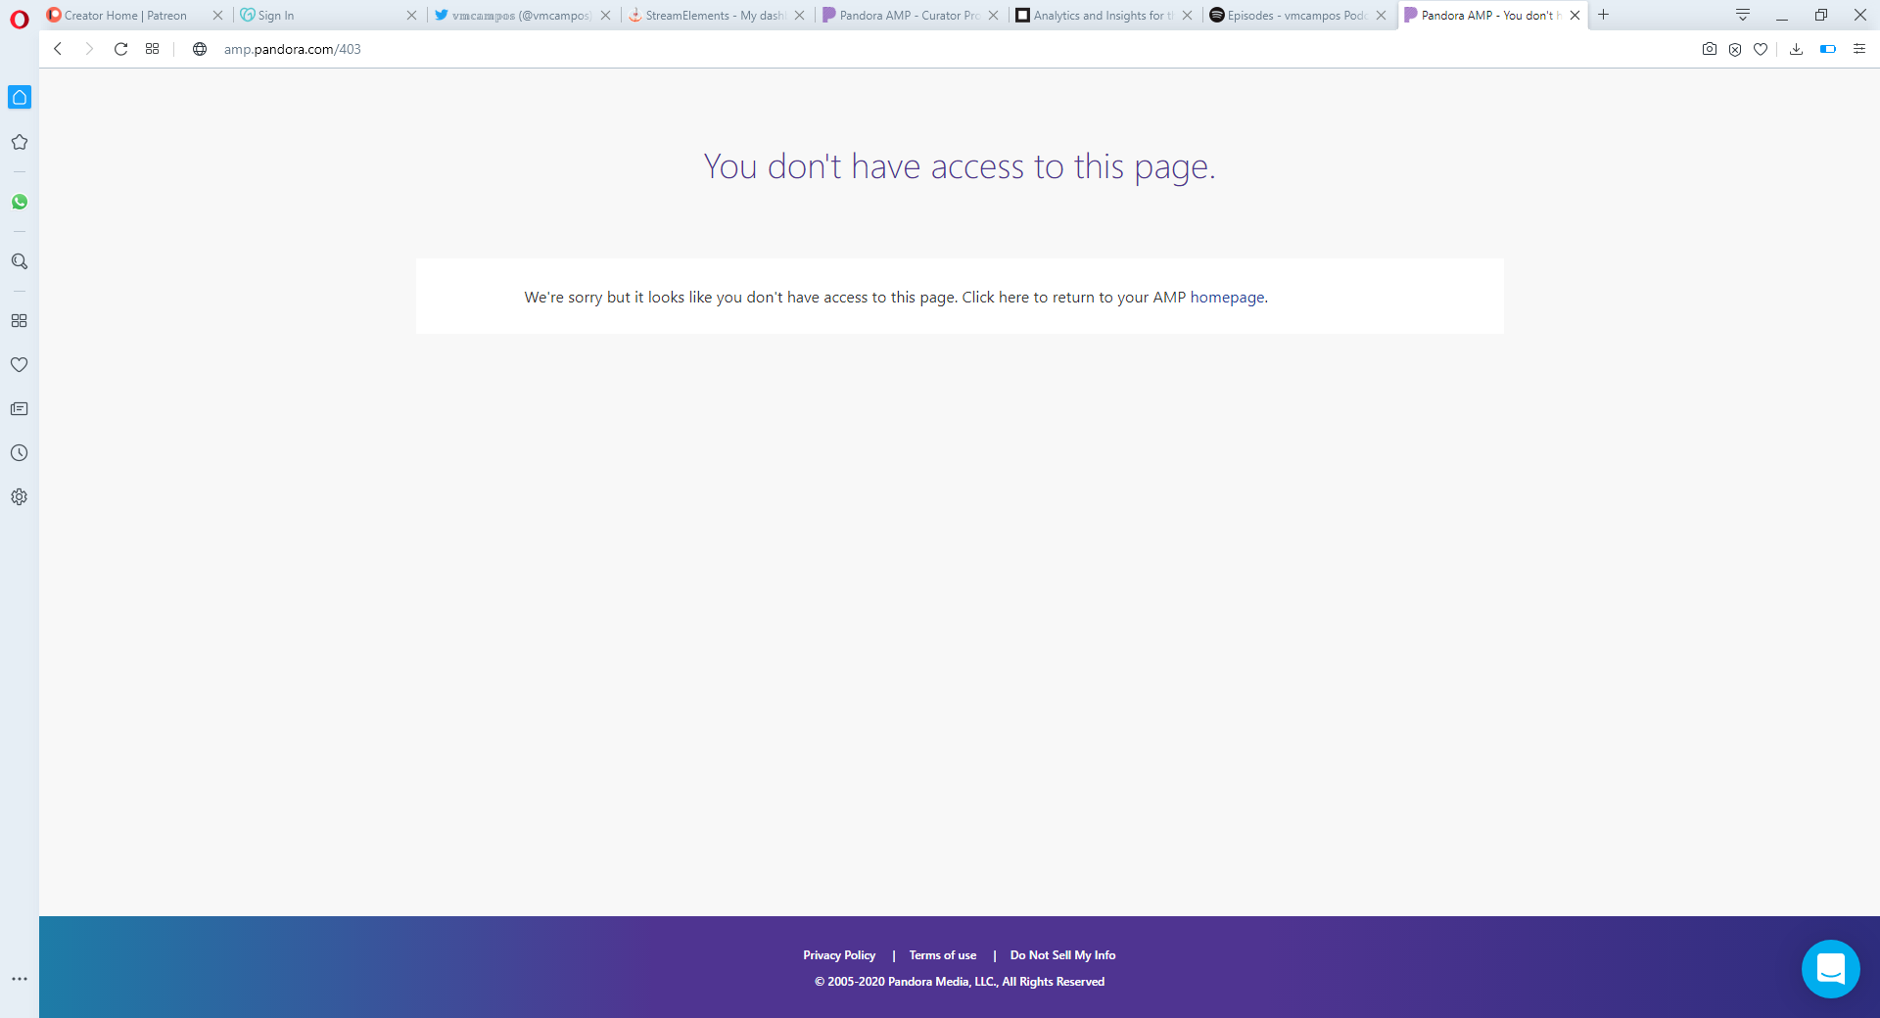1880x1018 pixels.
Task: Open the Speed Dial grid icon
Action: [20, 320]
